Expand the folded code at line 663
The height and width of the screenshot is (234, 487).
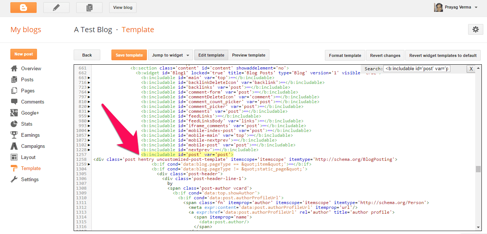point(89,78)
